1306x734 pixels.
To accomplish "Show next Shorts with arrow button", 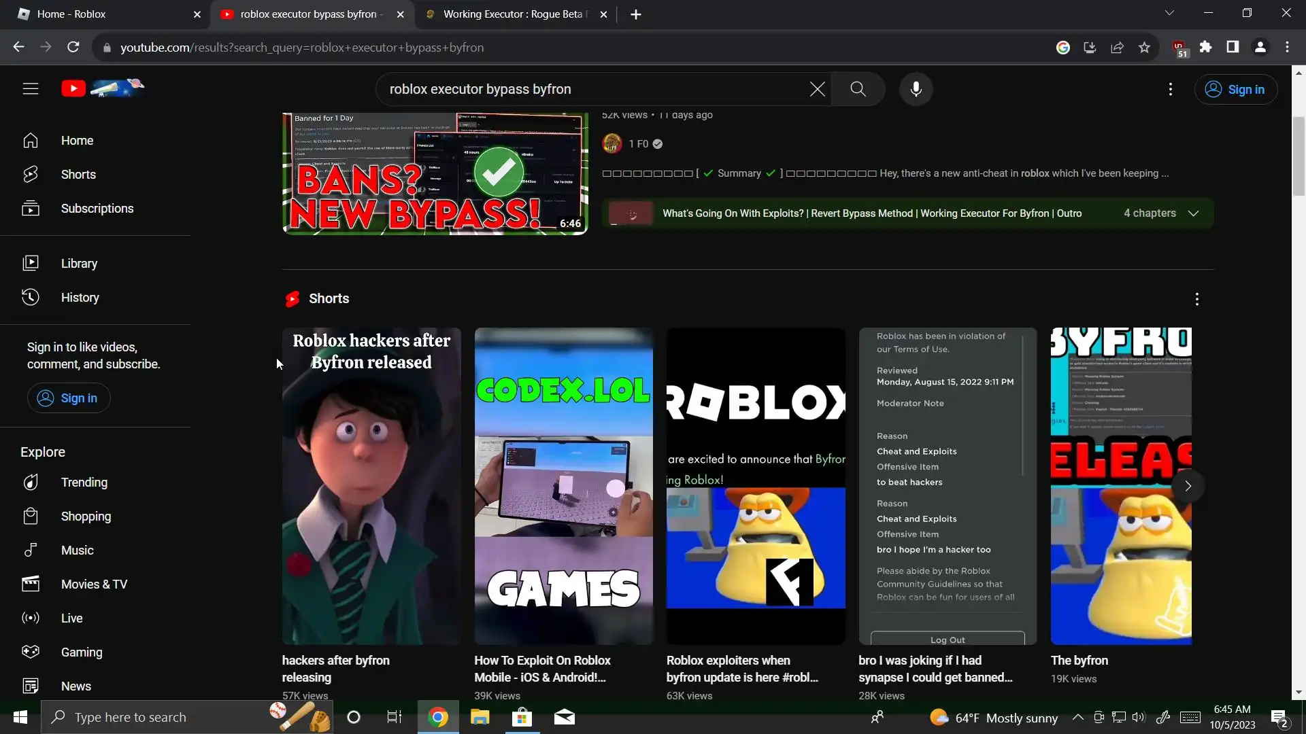I will (1188, 486).
